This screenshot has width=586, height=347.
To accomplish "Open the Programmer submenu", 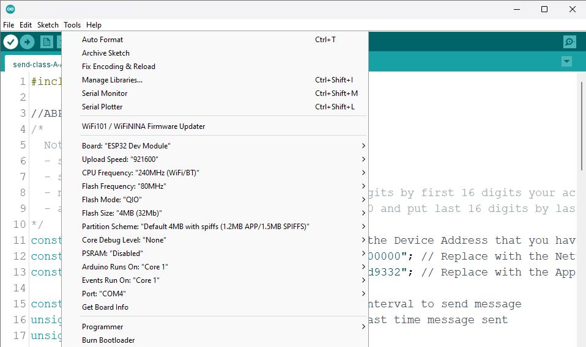I will [x=223, y=327].
